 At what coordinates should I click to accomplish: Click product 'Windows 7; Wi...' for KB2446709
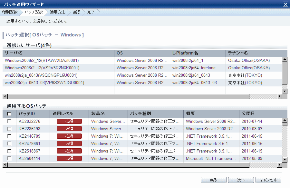click(x=107, y=136)
